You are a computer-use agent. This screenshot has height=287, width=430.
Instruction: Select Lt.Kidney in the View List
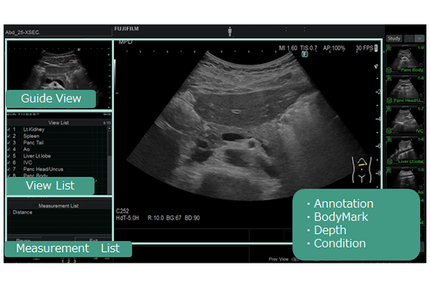tap(34, 129)
